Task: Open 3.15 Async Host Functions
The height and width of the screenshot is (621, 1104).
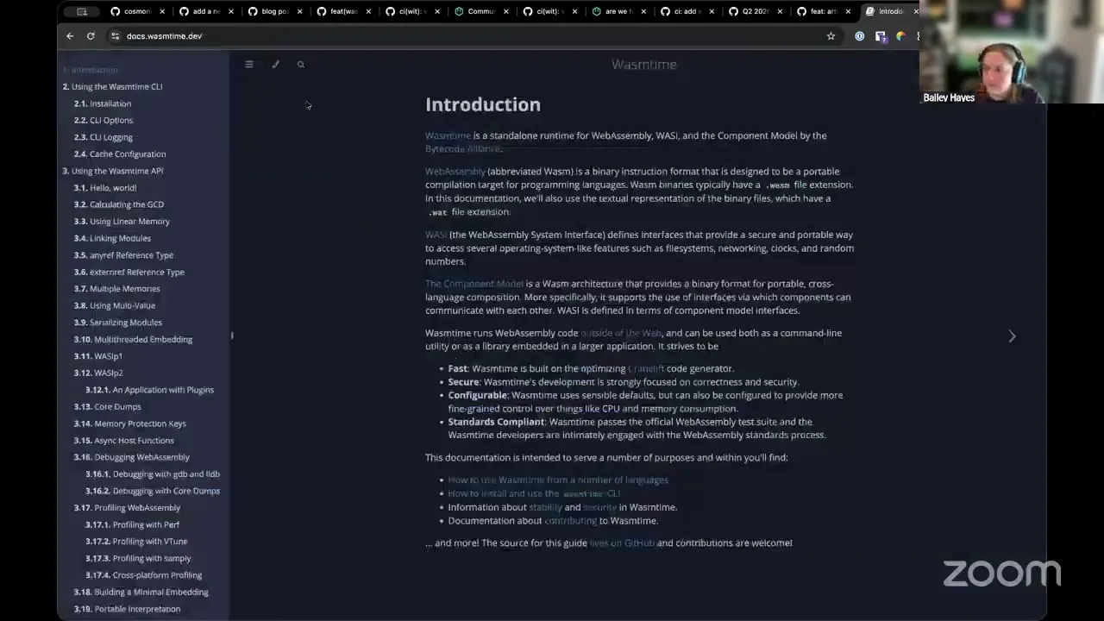Action: pos(124,440)
